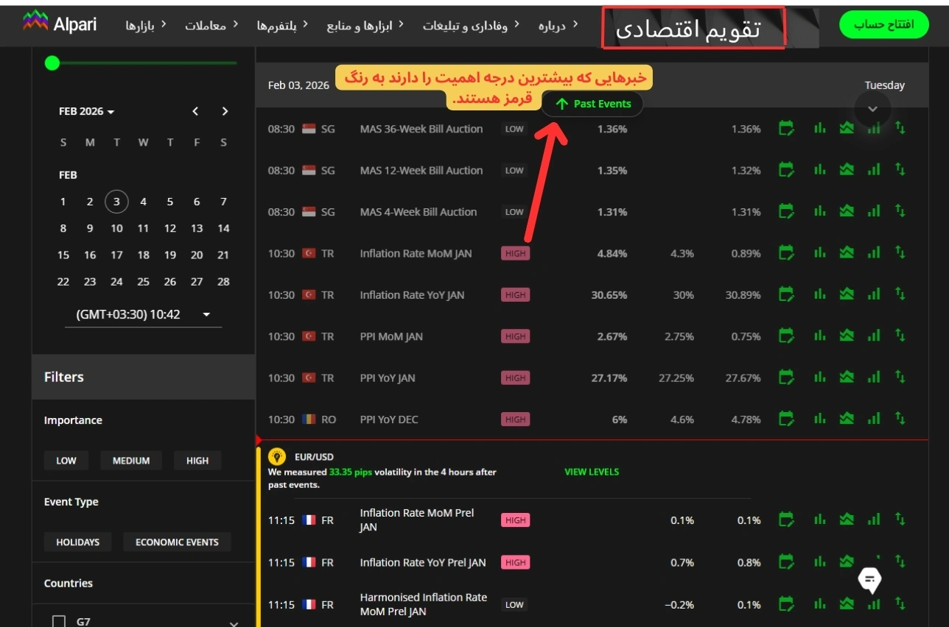Click the Filters panel header
The image size is (949, 627).
(x=144, y=377)
